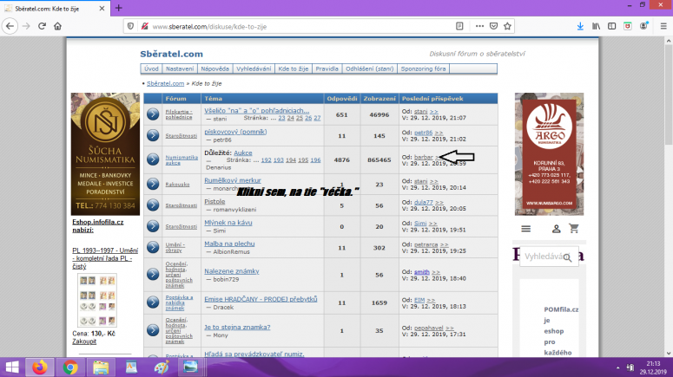Screen dimensions: 673x377
Task: Open topic Je to stejna znamka?
Action: coord(237,328)
